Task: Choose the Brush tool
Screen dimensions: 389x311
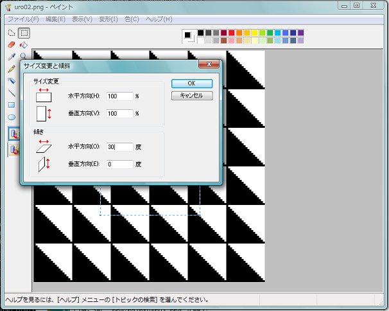Action: point(11,81)
